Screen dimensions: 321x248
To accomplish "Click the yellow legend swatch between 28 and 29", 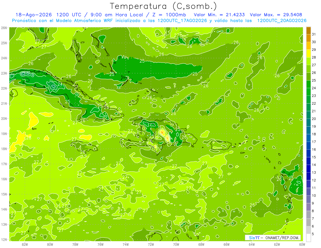I will (308, 53).
